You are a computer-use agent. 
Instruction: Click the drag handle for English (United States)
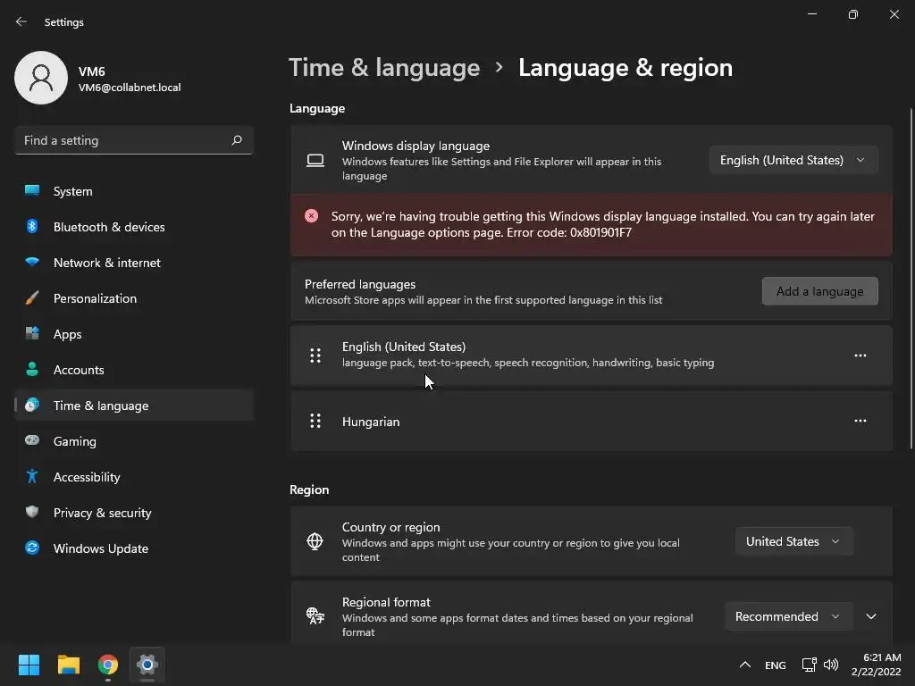315,356
